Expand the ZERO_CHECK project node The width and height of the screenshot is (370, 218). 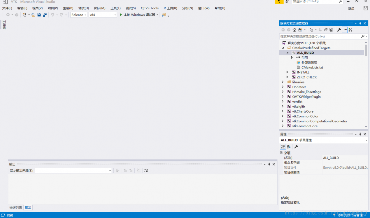[287, 77]
